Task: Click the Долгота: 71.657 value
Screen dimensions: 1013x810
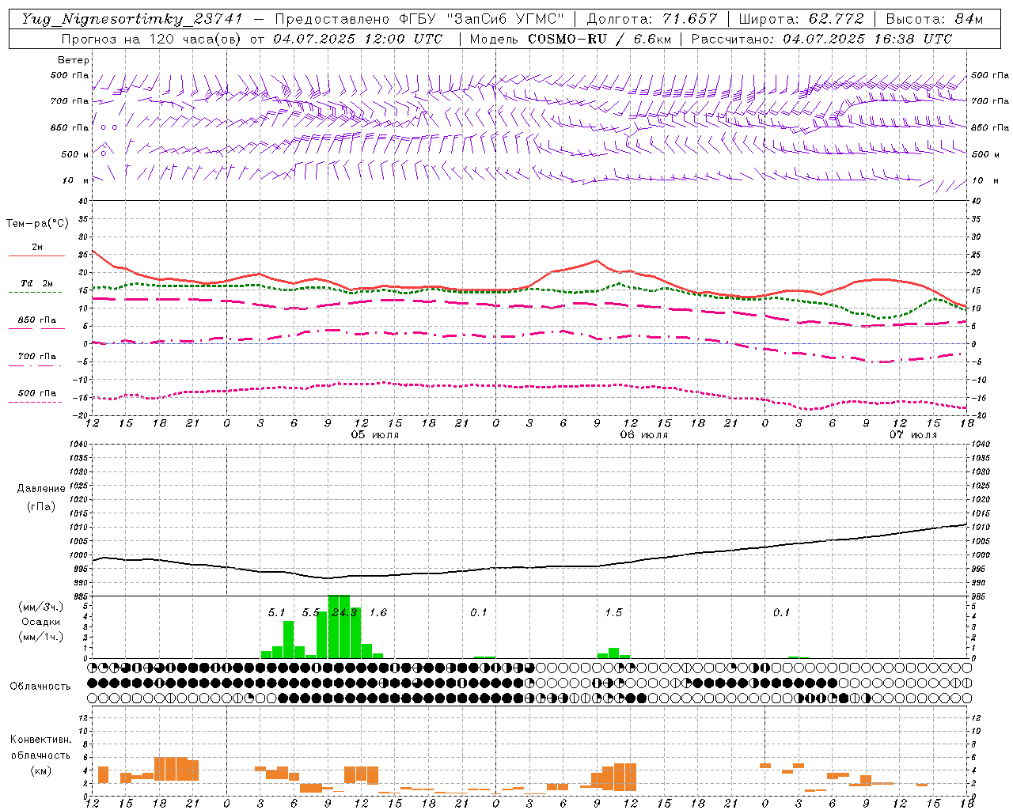Action: tap(652, 19)
